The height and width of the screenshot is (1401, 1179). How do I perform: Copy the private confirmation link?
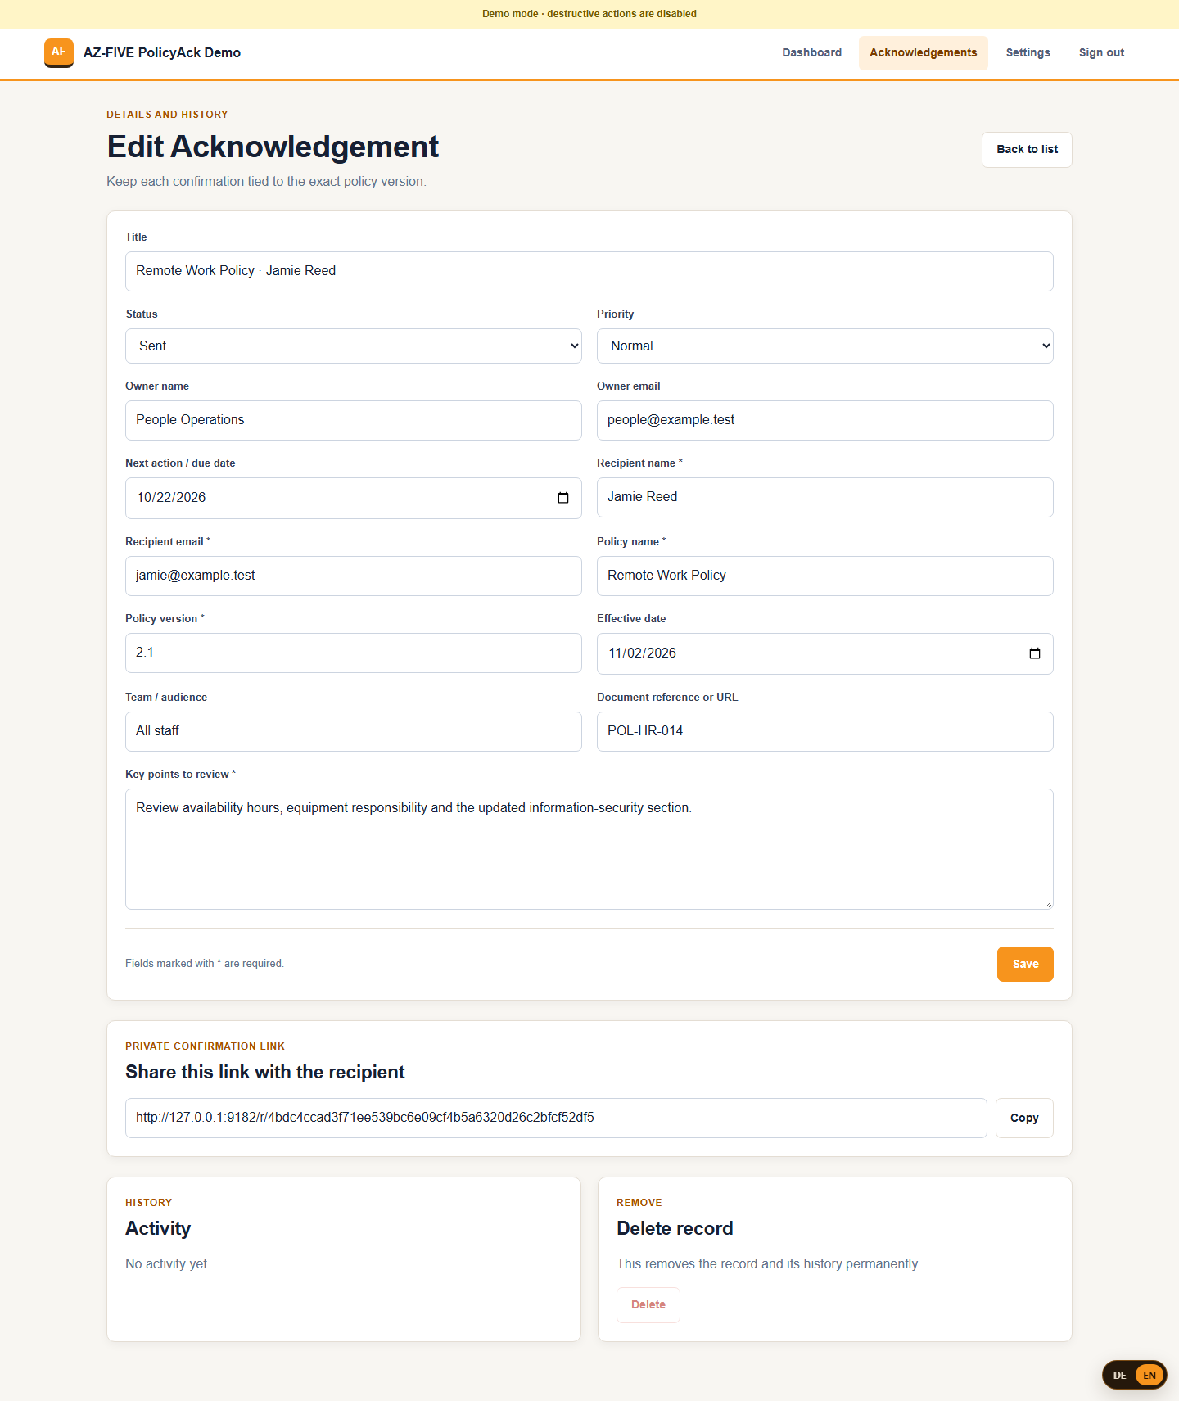(x=1024, y=1118)
